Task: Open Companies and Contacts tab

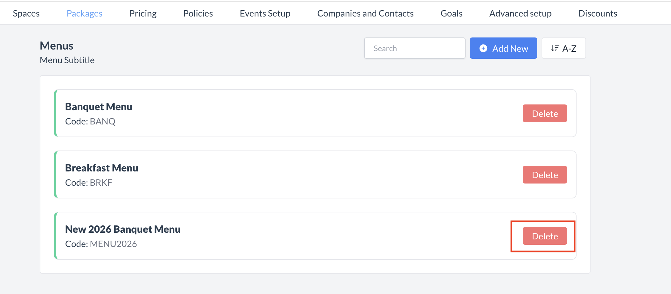Action: click(x=365, y=13)
